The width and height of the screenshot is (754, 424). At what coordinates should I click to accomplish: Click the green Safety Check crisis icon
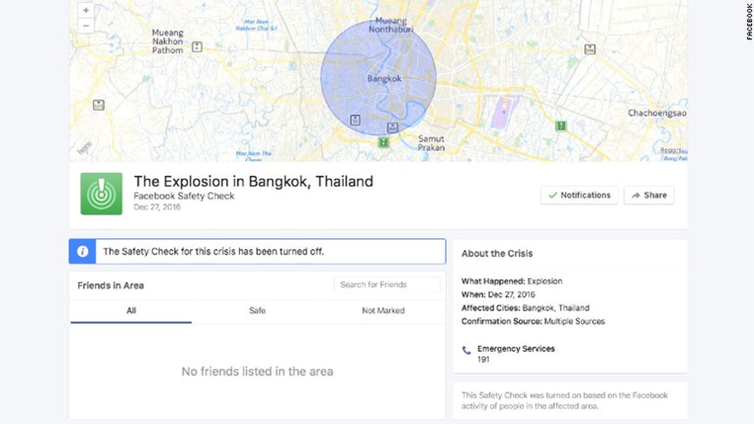tap(101, 194)
